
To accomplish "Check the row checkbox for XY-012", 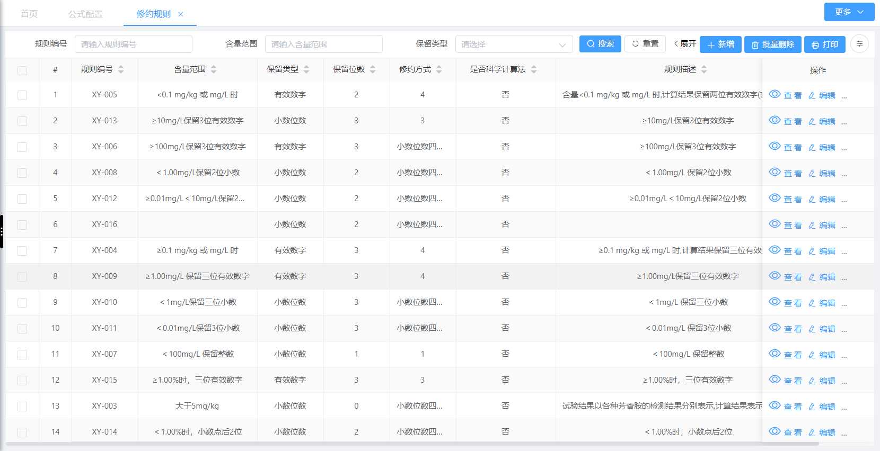I will point(22,199).
